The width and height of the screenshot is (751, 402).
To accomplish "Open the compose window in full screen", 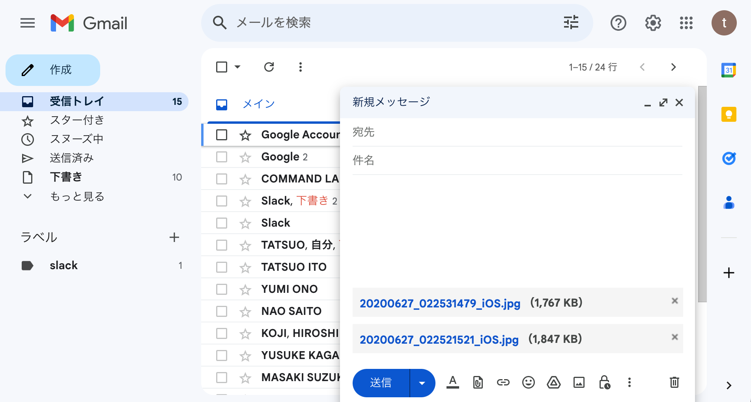I will [663, 102].
